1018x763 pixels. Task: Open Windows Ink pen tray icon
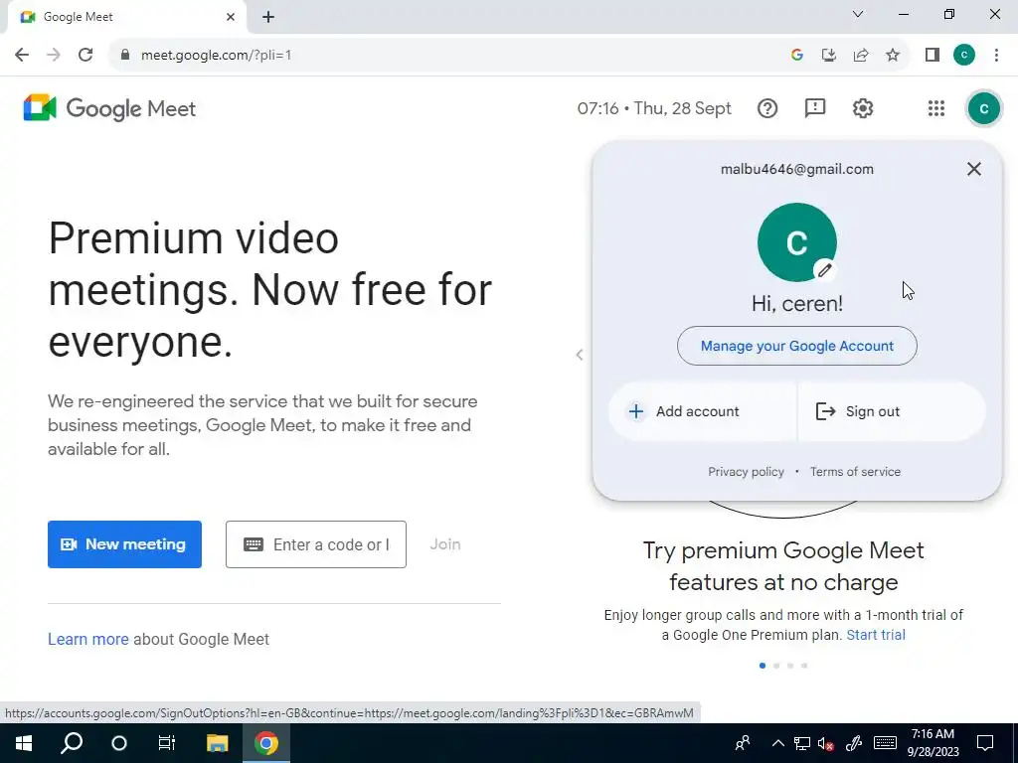pos(854,743)
